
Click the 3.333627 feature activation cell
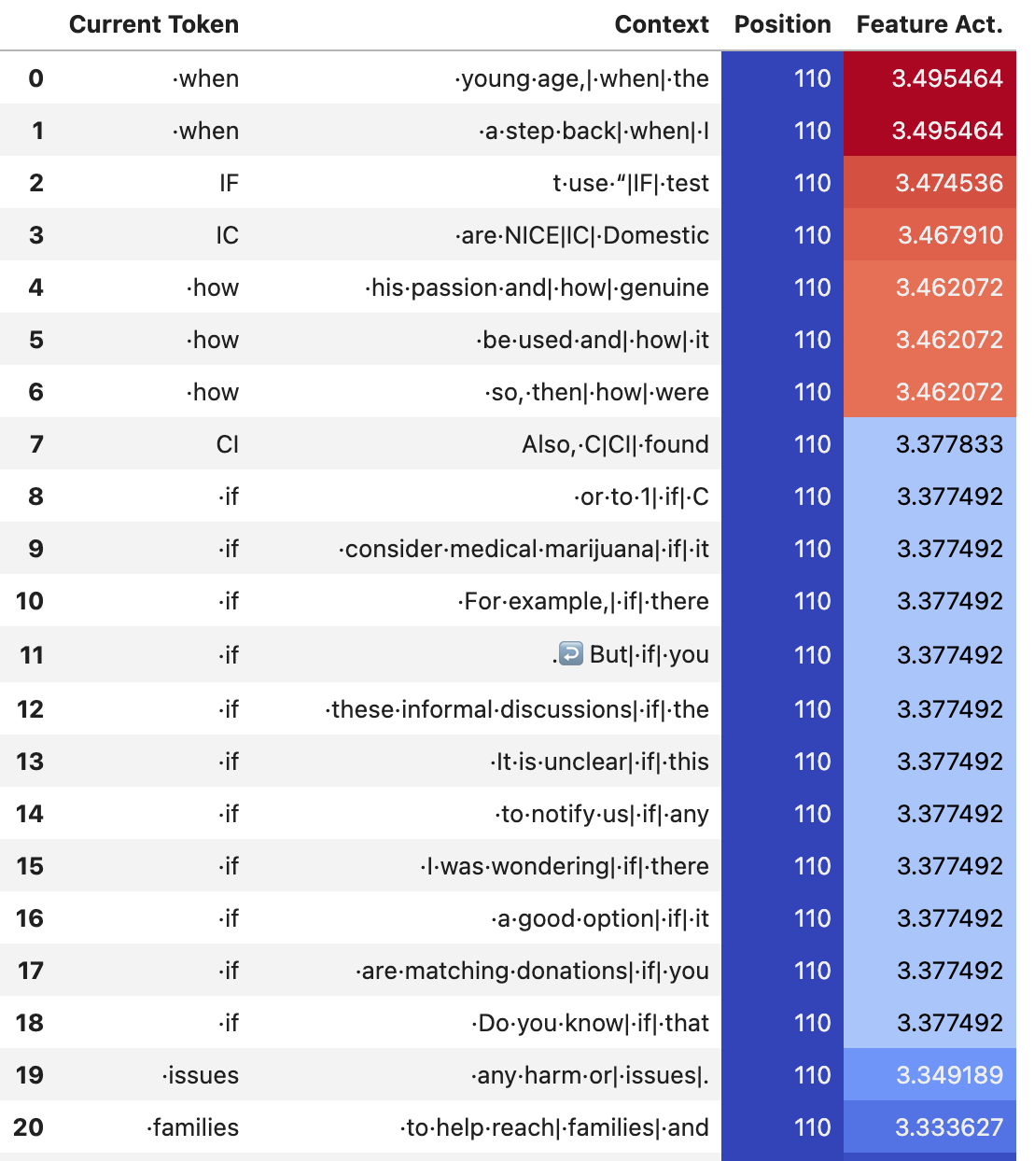click(929, 1127)
